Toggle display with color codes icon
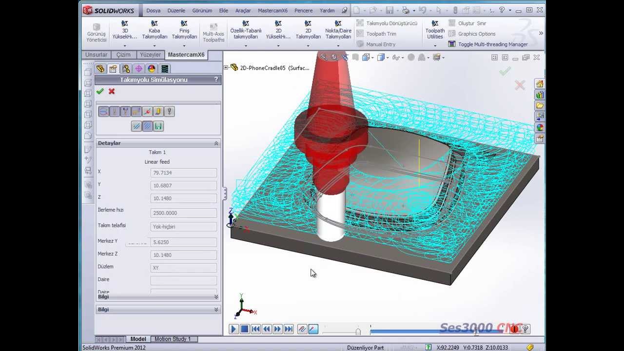The image size is (624, 351). [103, 112]
